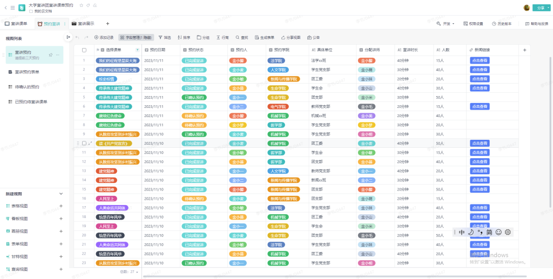The height and width of the screenshot is (279, 553).
Task: Open the 总数: 27 summary dropdown
Action: tap(129, 271)
